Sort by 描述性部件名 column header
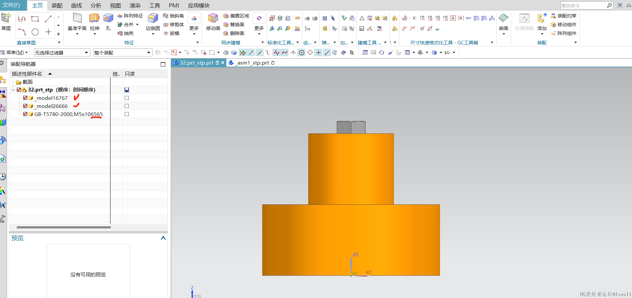 (60, 74)
